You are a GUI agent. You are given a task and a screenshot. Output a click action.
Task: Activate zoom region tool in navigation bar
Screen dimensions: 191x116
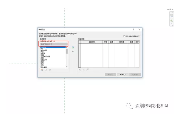tap(171, 21)
